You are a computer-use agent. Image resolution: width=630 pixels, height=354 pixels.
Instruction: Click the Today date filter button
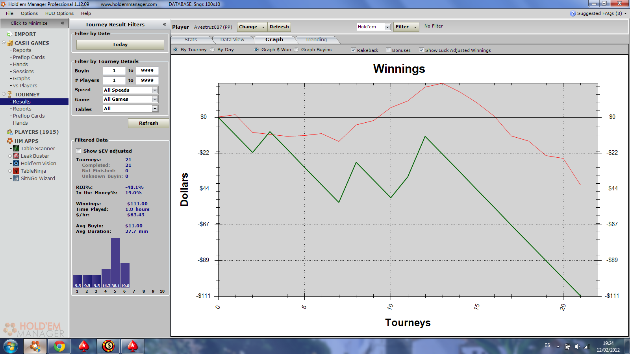click(x=120, y=44)
